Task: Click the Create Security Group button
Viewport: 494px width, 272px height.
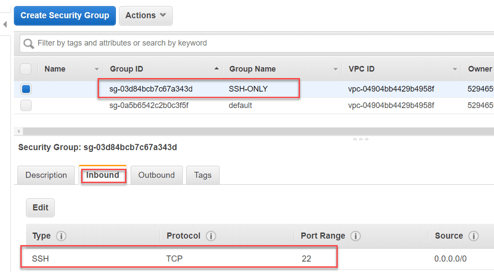Action: (x=65, y=15)
